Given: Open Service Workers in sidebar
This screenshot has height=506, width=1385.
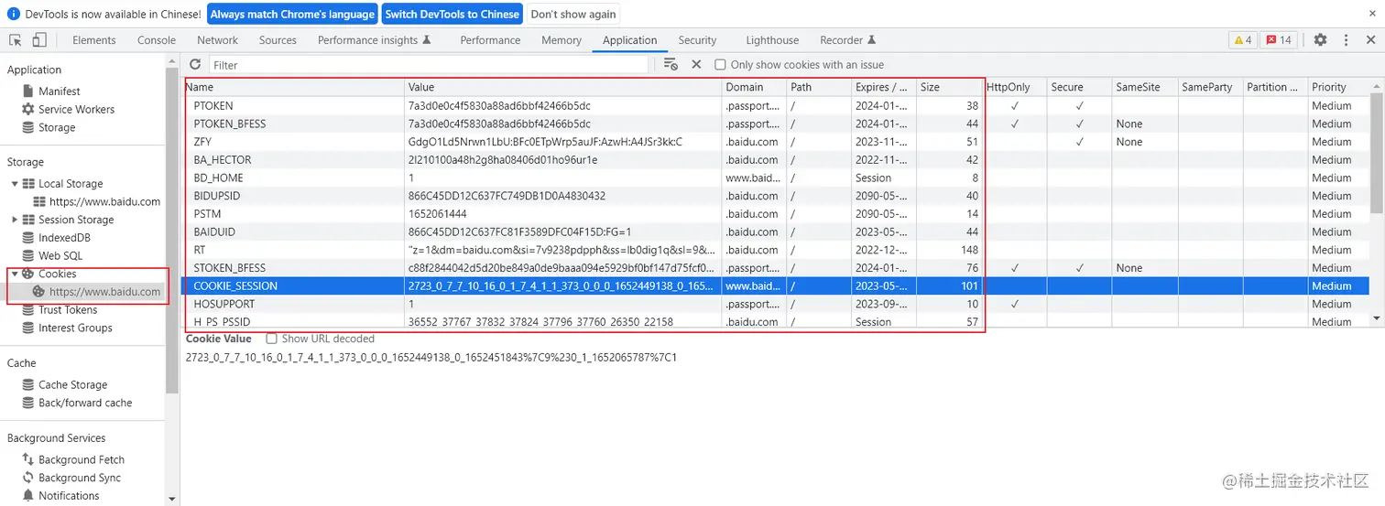Looking at the screenshot, I should [x=76, y=109].
